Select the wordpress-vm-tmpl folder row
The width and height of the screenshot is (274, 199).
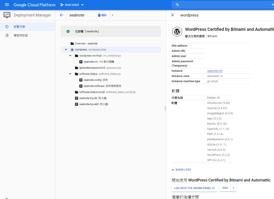click(x=111, y=56)
